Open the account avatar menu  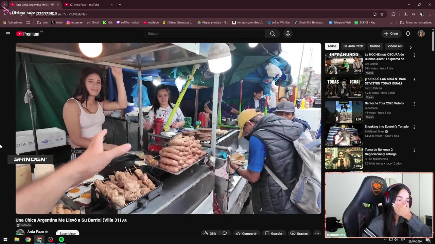pyautogui.click(x=421, y=34)
